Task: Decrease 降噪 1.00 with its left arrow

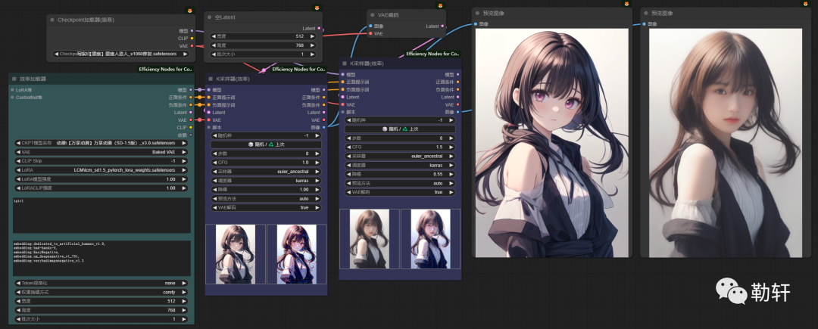Action: pos(214,190)
